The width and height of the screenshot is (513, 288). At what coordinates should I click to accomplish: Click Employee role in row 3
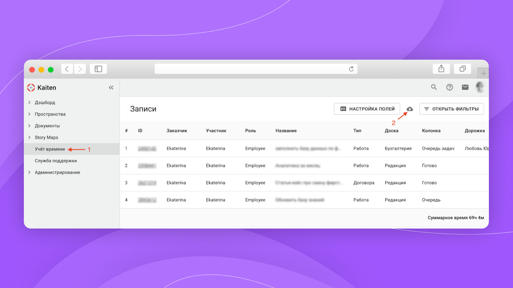[x=255, y=183]
